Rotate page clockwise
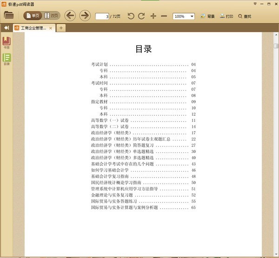Viewport: 279px width, 258px height. (141, 16)
